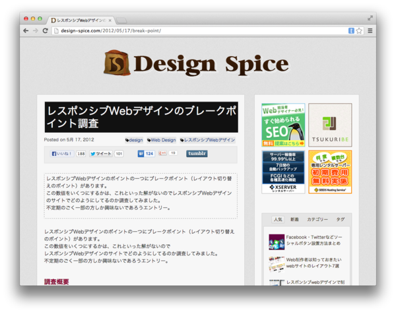Click the browser forward arrow
This screenshot has width=396, height=313.
coord(36,30)
